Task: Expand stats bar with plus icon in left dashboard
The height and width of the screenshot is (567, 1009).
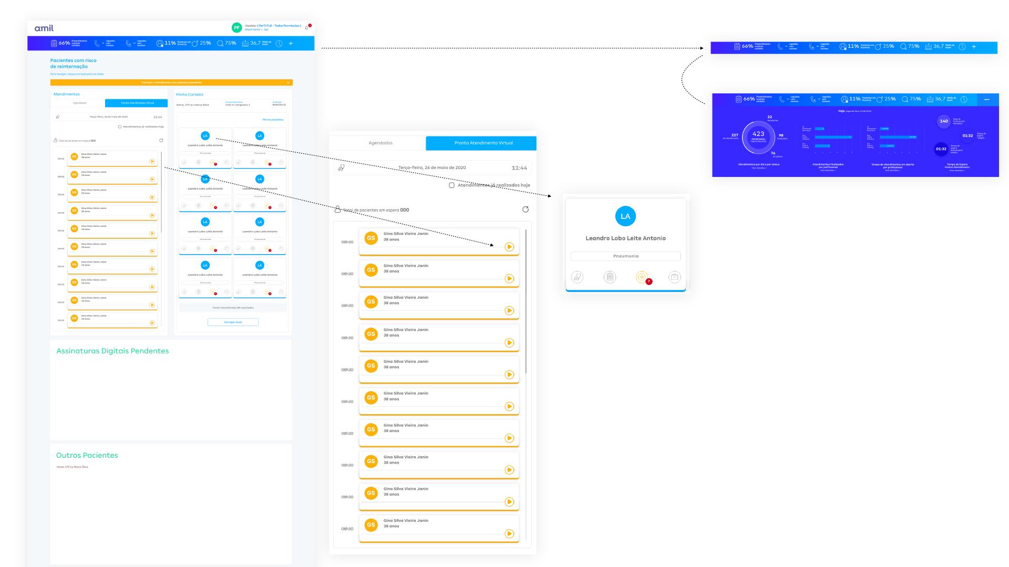Action: 291,44
